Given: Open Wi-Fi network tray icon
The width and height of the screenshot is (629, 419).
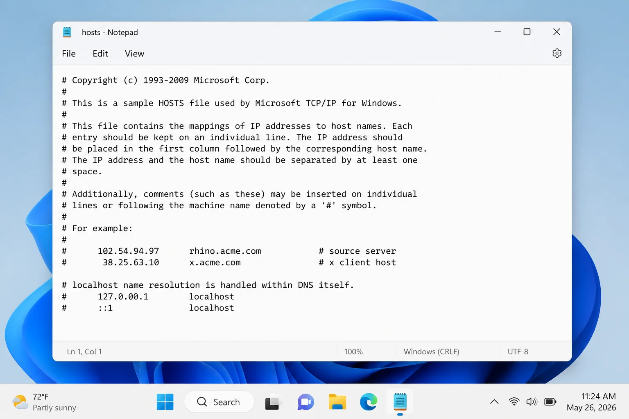Looking at the screenshot, I should pyautogui.click(x=514, y=402).
